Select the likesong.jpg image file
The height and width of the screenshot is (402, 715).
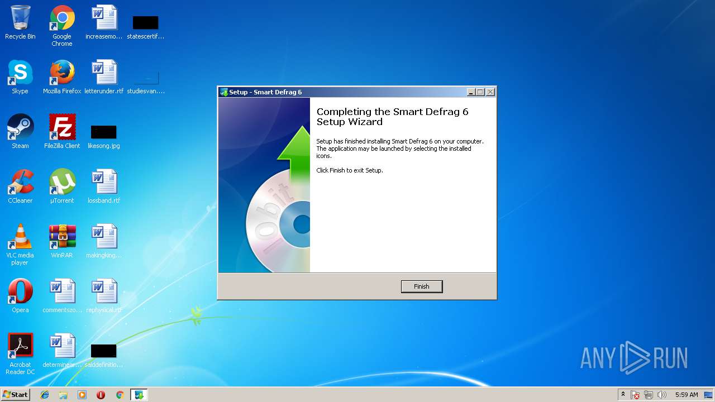tap(104, 136)
